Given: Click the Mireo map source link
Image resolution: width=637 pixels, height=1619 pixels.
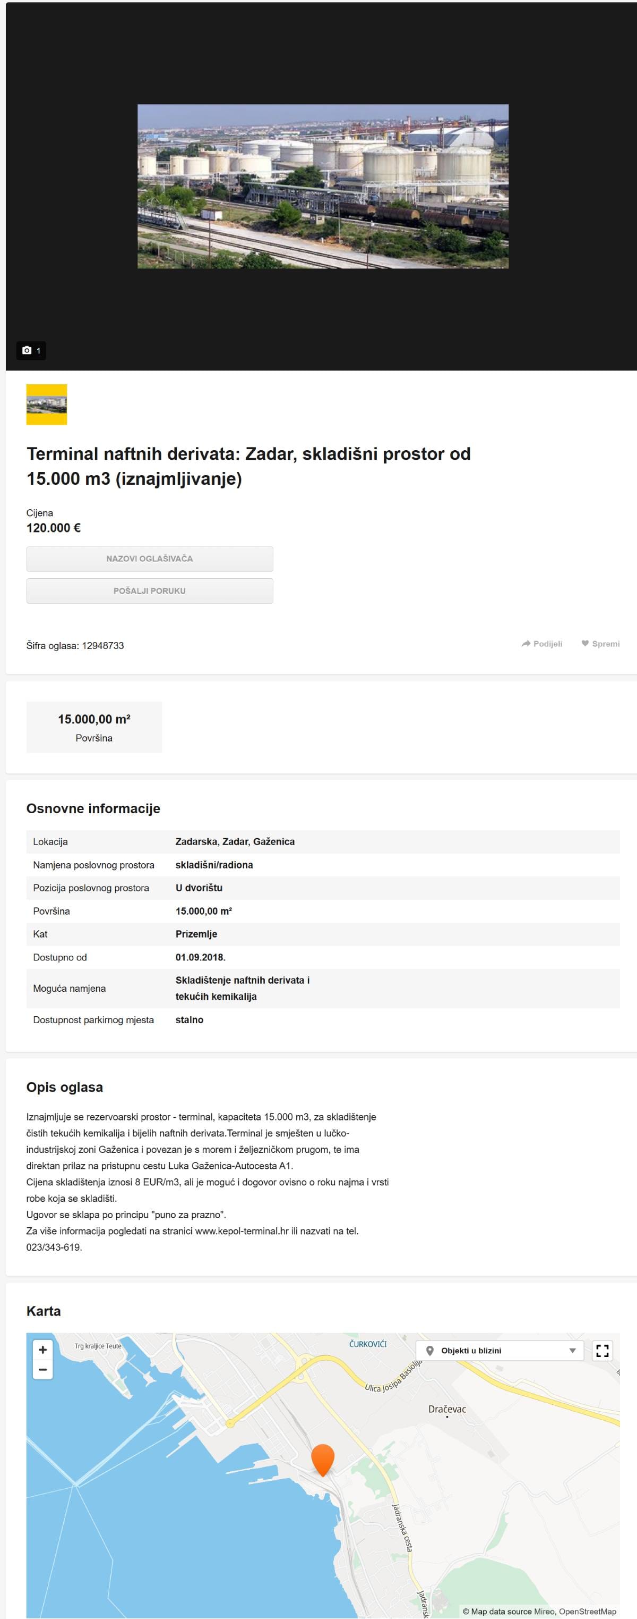Looking at the screenshot, I should click(544, 1612).
